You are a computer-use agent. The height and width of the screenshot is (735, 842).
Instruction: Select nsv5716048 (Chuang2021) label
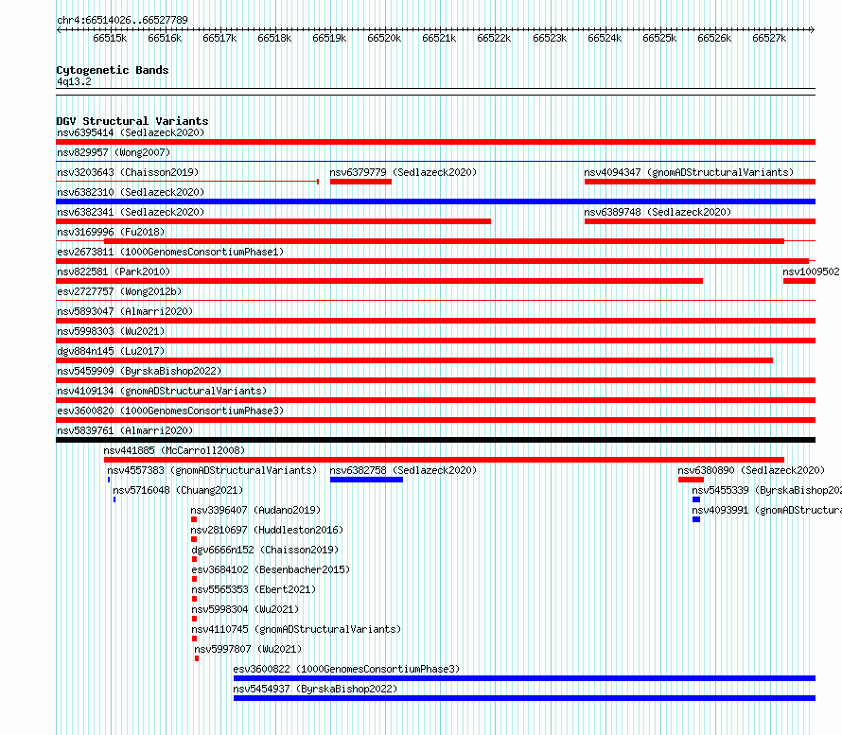[x=178, y=490]
